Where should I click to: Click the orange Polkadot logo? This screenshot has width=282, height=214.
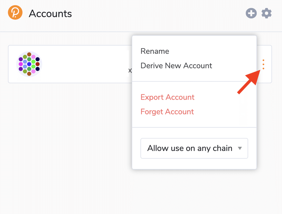click(x=15, y=12)
